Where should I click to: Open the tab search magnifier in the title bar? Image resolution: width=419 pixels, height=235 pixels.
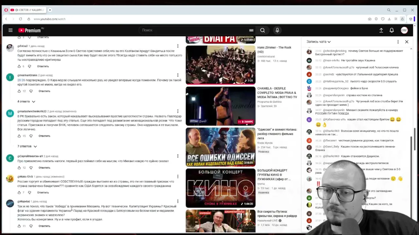click(389, 10)
